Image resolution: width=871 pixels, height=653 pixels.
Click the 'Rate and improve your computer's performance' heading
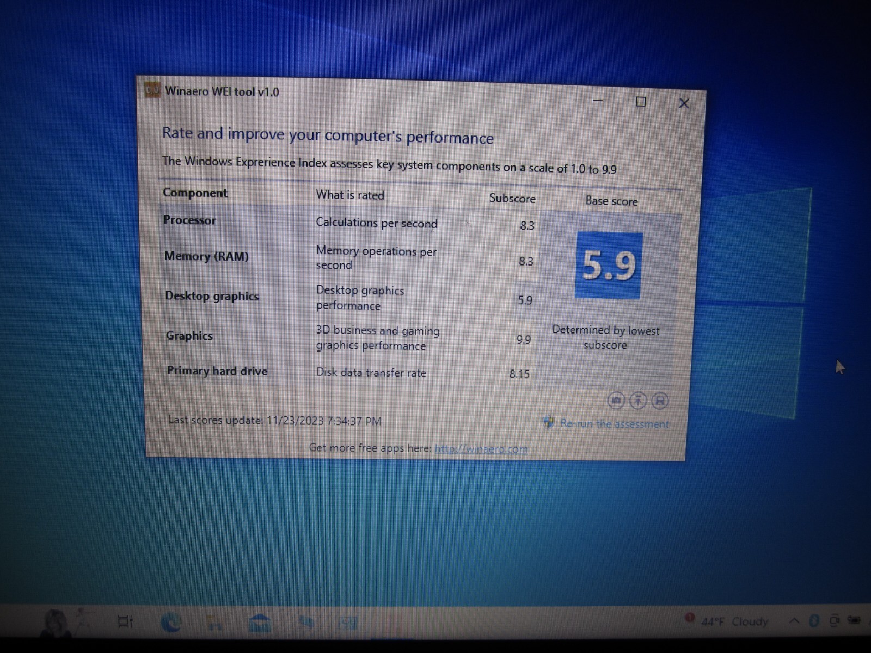point(328,135)
